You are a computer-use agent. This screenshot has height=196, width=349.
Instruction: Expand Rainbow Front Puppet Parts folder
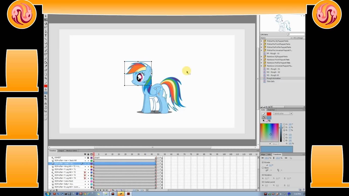tap(261, 60)
